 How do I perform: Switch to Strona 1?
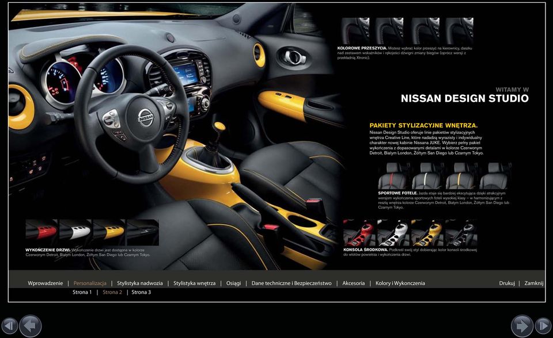pos(82,292)
